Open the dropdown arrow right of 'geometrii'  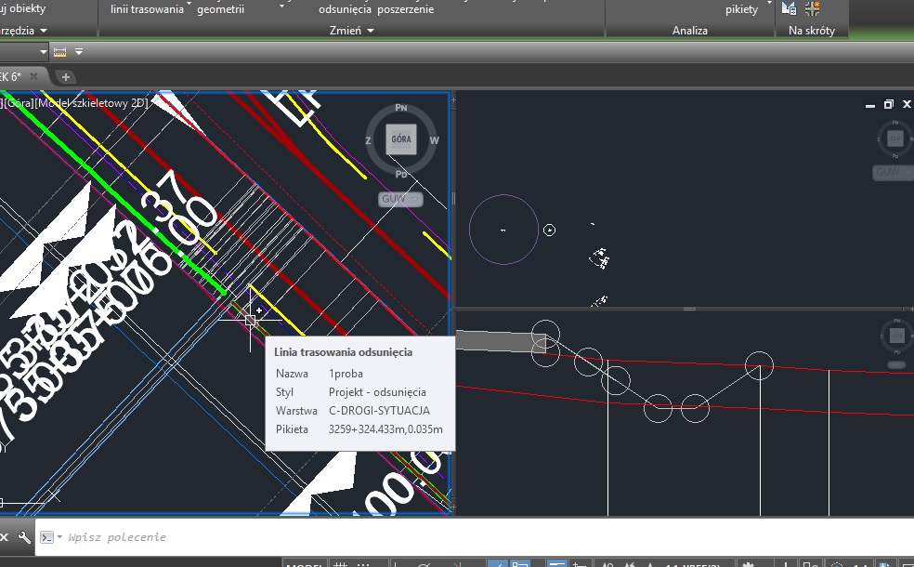point(282,6)
